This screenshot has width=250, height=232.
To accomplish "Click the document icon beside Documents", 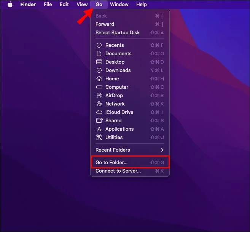I will tap(99, 54).
